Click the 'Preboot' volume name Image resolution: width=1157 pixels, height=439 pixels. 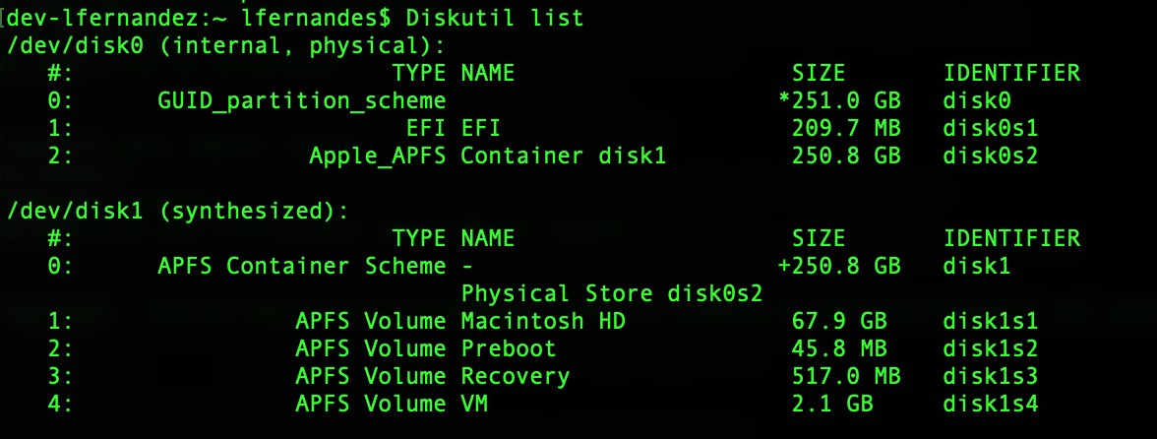509,348
